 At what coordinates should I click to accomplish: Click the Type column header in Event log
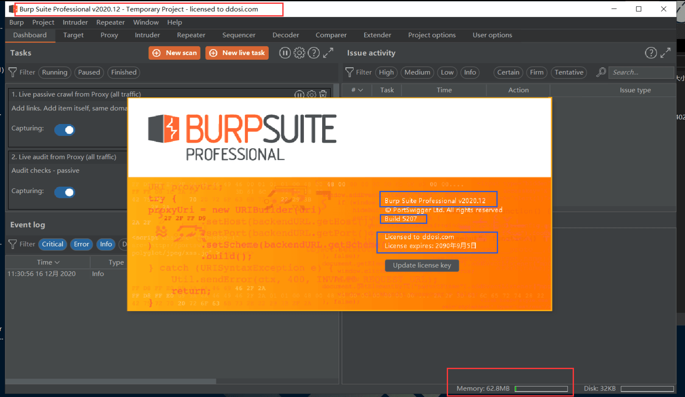pos(116,262)
